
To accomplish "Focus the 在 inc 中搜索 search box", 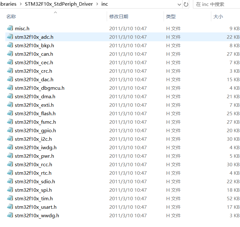I will pos(216,4).
